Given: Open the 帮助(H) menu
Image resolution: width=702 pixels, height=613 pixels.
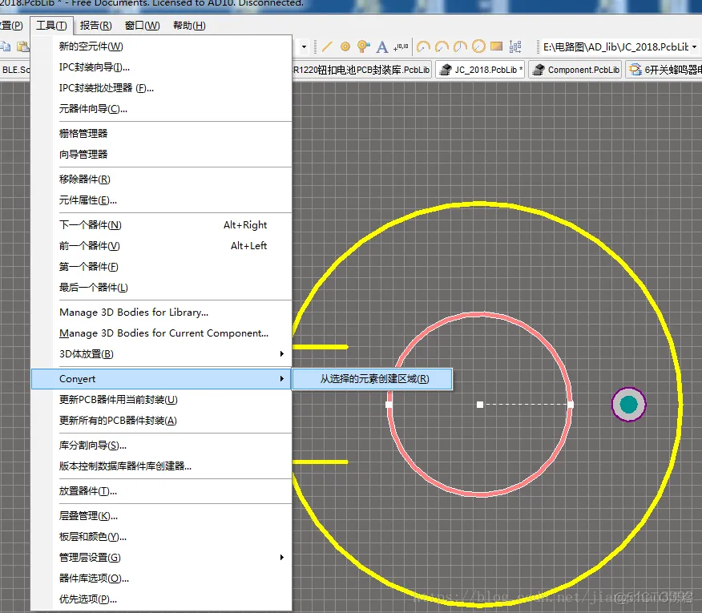Looking at the screenshot, I should click(x=189, y=26).
